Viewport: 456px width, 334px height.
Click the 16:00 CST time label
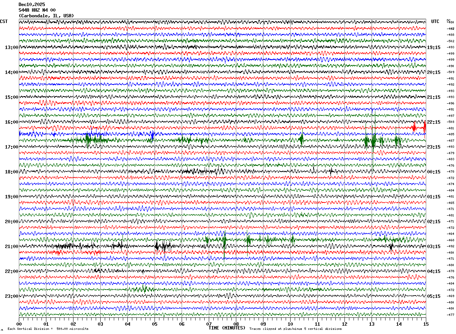pyautogui.click(x=12, y=122)
